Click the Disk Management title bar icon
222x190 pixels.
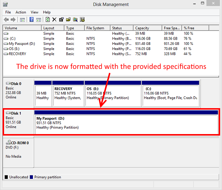tap(5, 4)
